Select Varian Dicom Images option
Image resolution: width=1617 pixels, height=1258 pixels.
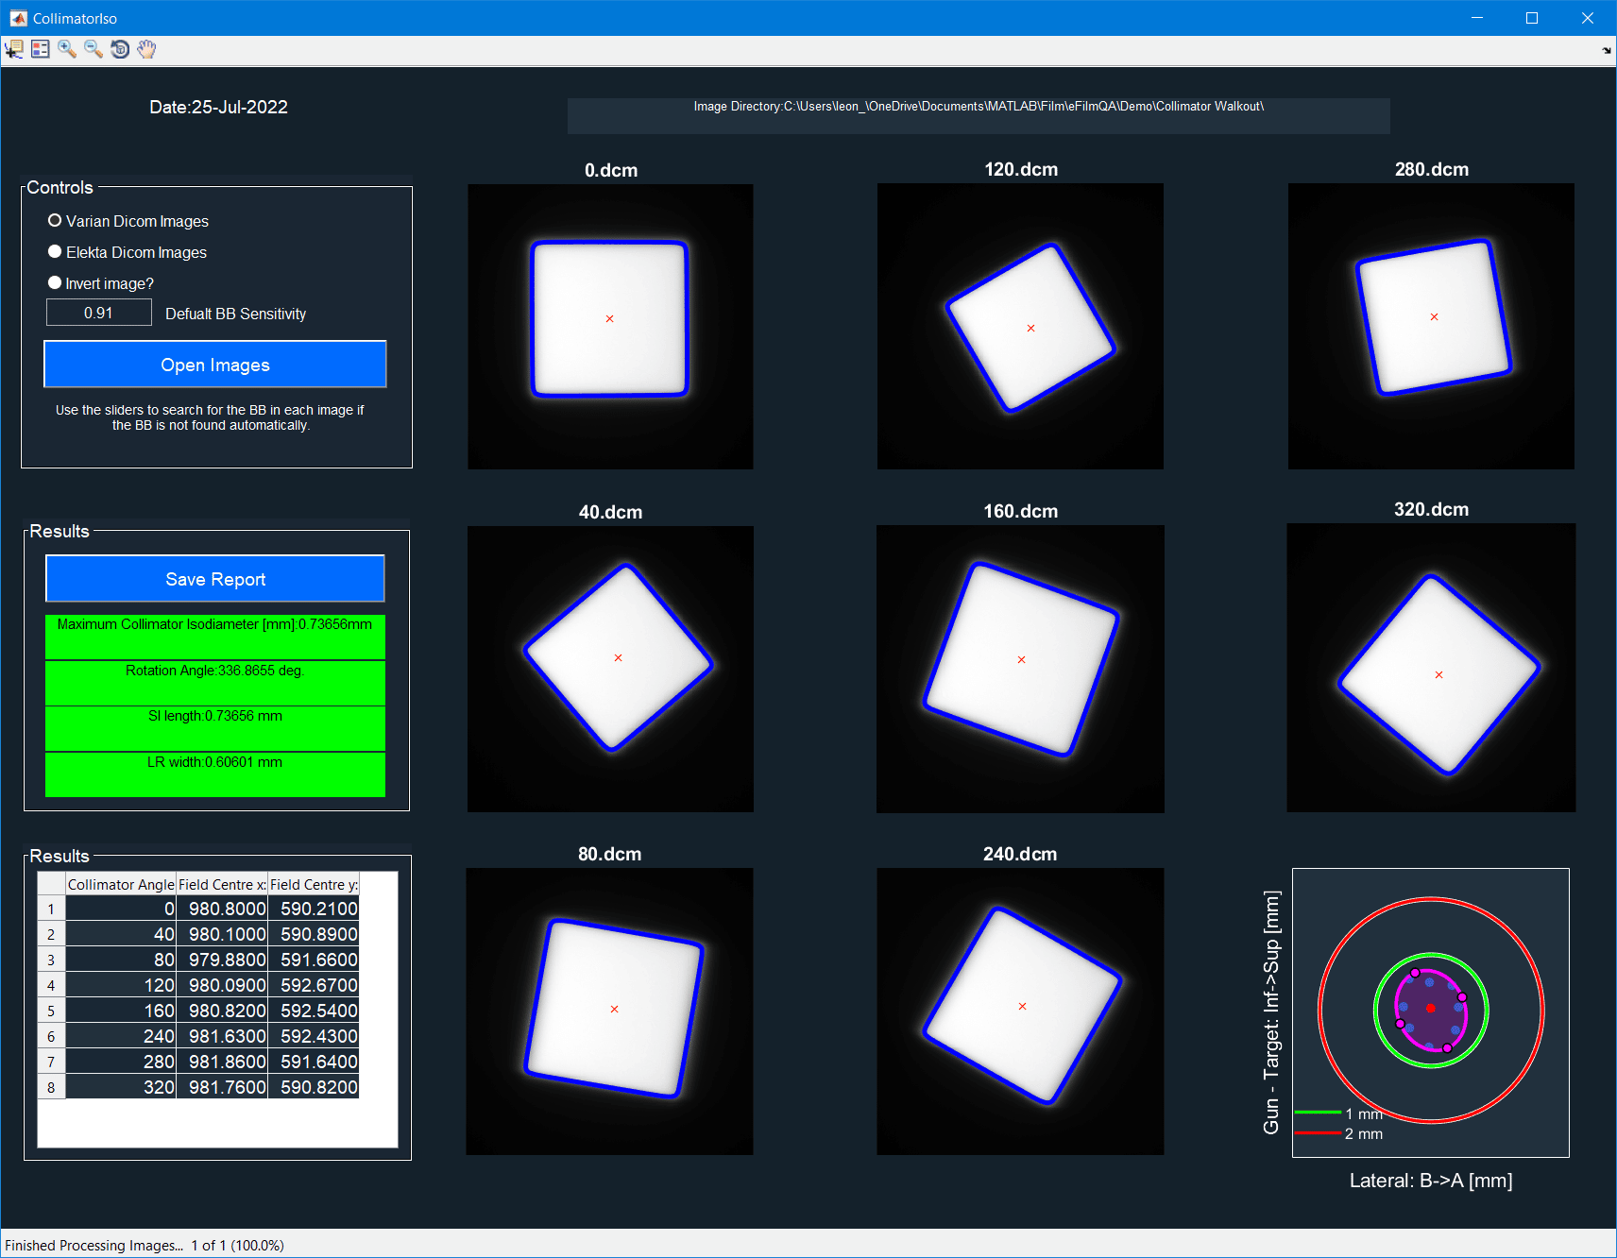pos(55,221)
